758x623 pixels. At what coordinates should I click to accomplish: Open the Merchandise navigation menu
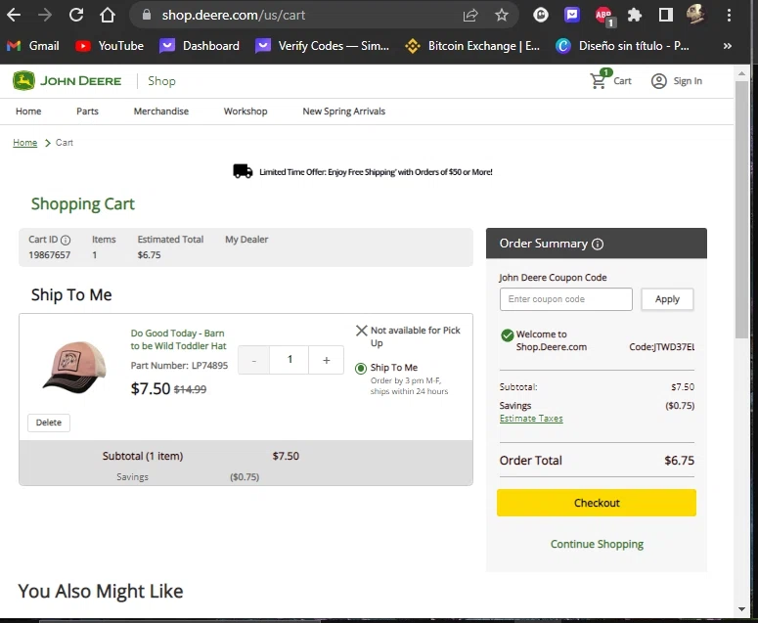click(161, 111)
